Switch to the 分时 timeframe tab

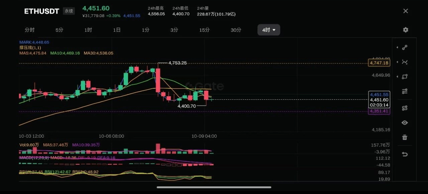(x=30, y=30)
